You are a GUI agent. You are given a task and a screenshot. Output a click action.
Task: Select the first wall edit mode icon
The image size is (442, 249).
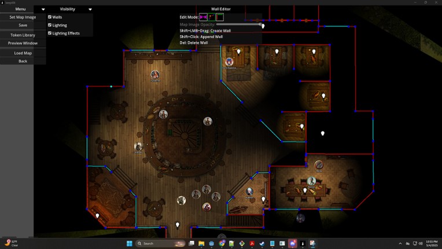click(203, 17)
